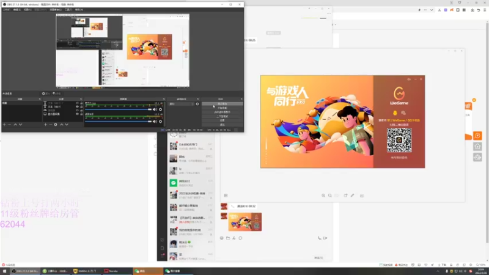
Task: Select QQ login icon in WeGame window
Action: pos(395,113)
